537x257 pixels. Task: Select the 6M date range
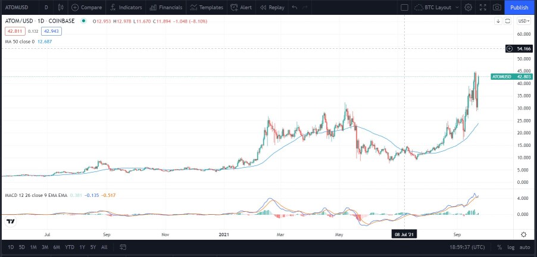(57, 247)
